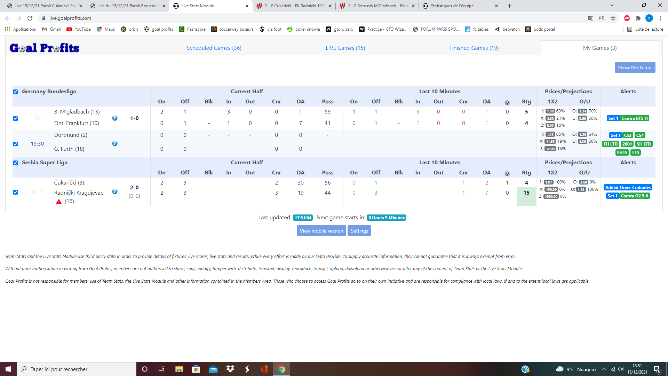The width and height of the screenshot is (668, 376).
Task: Click View mobile version button
Action: pyautogui.click(x=321, y=231)
